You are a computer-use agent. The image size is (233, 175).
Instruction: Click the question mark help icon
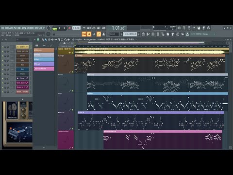tap(194, 28)
